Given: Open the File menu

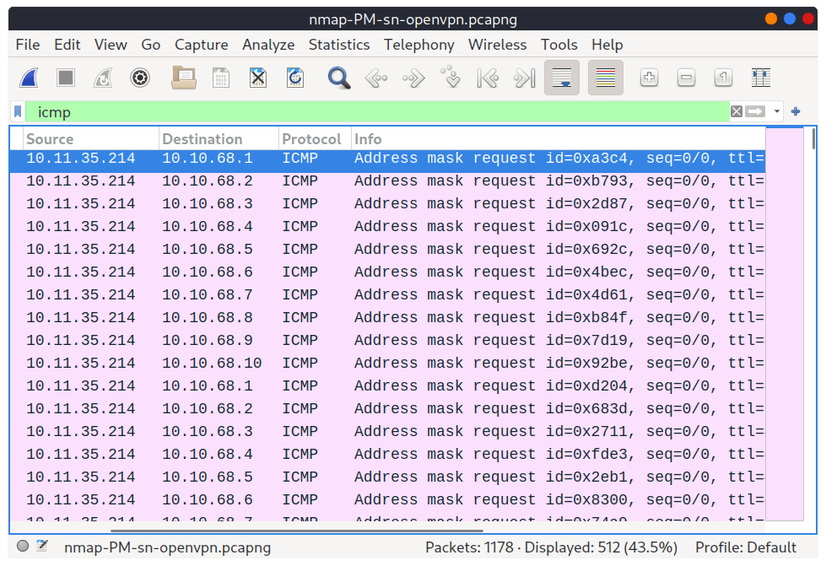Looking at the screenshot, I should pyautogui.click(x=28, y=45).
